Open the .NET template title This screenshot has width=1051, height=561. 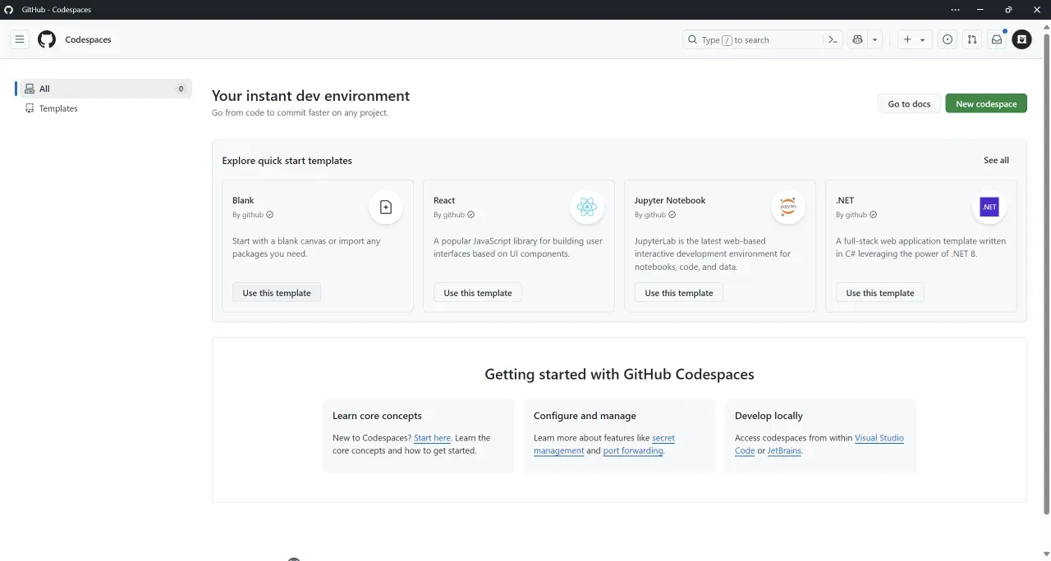point(845,200)
